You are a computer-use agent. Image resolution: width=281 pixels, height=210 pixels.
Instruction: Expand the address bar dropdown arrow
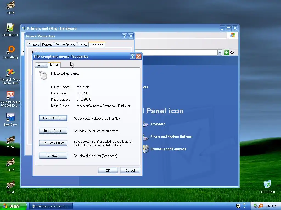220,52
